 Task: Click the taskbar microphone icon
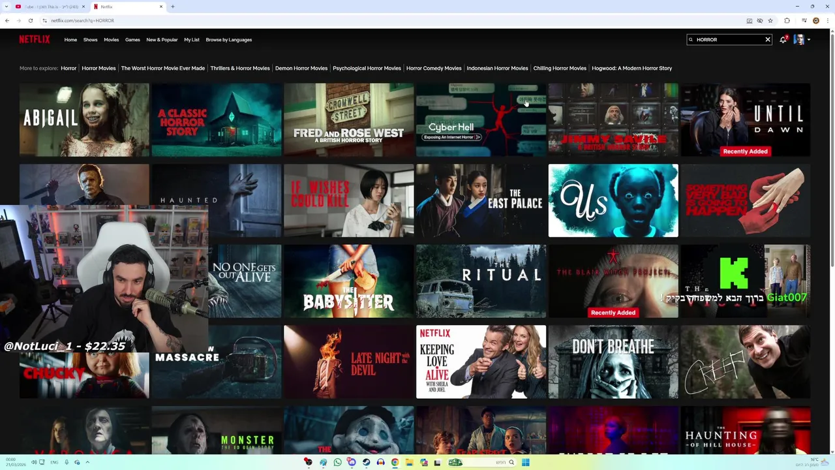66,462
